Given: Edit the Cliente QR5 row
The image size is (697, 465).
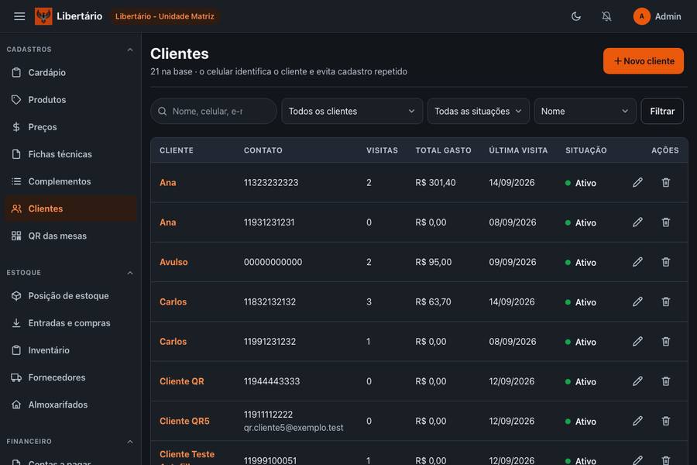Looking at the screenshot, I should [x=637, y=421].
